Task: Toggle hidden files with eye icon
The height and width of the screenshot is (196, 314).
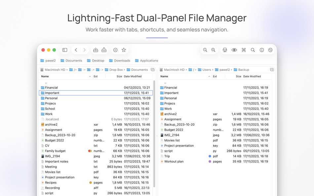Action: point(234,50)
